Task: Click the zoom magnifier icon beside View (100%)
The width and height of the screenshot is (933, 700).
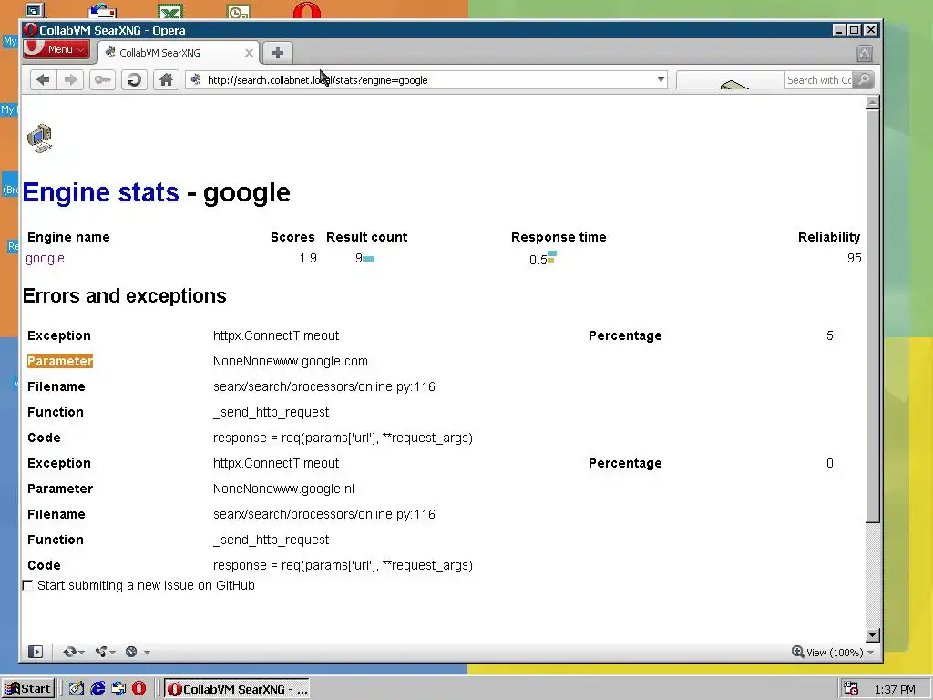Action: (x=797, y=652)
